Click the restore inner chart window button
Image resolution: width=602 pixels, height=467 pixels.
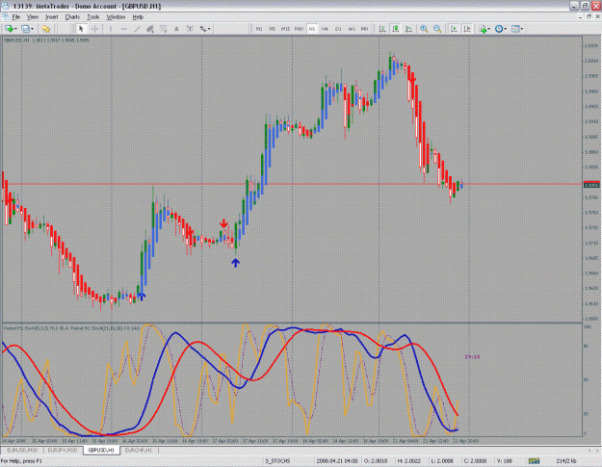(589, 16)
